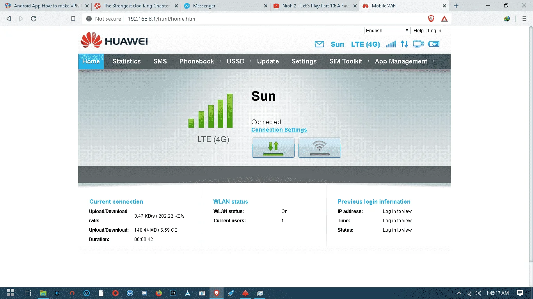This screenshot has width=533, height=299.
Task: Click the browser back button
Action: 9,19
